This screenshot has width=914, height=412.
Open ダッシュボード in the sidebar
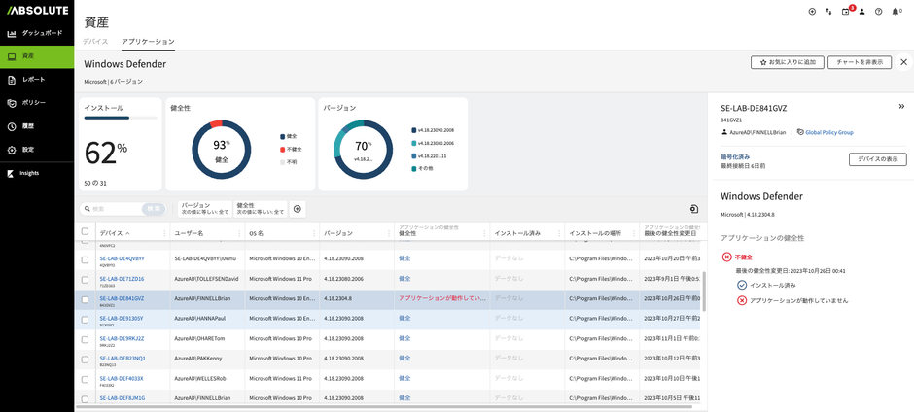42,33
